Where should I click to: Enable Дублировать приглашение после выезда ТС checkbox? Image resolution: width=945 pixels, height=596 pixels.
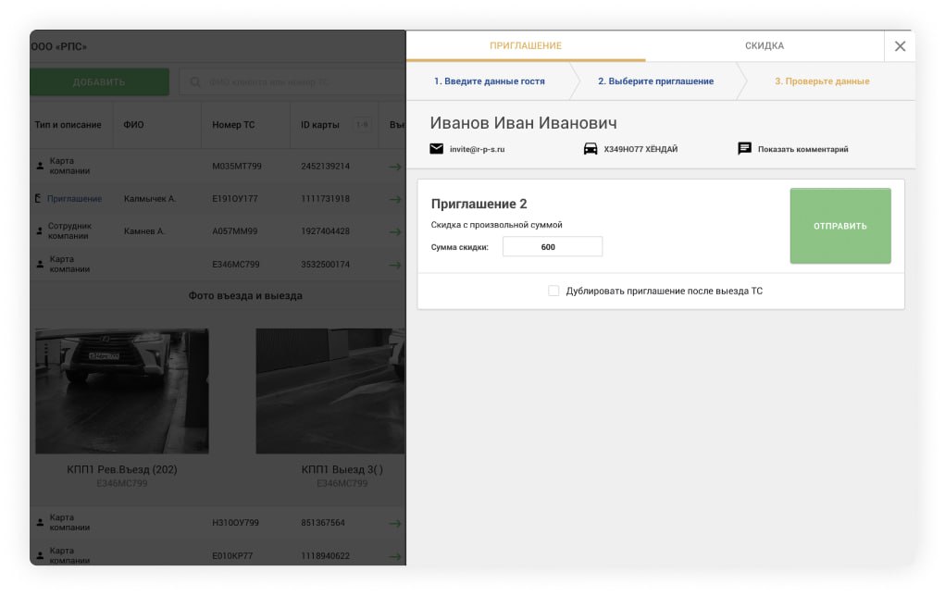(x=553, y=291)
